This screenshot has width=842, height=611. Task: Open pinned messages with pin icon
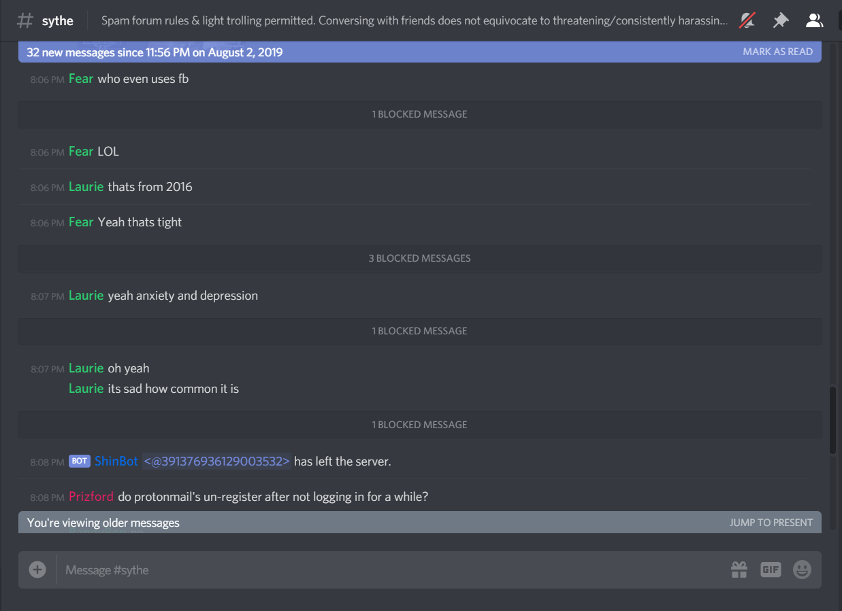pos(781,20)
